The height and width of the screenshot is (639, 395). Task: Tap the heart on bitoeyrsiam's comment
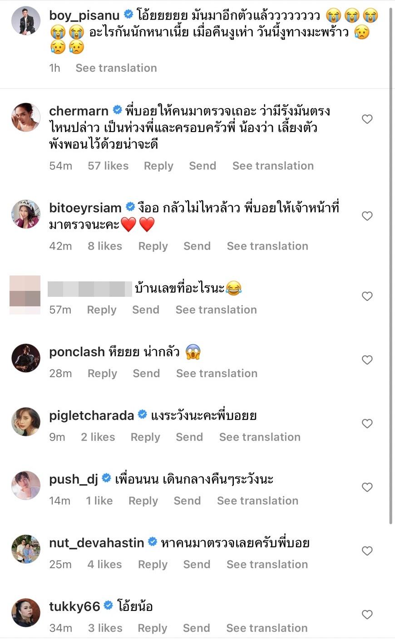coord(367,216)
